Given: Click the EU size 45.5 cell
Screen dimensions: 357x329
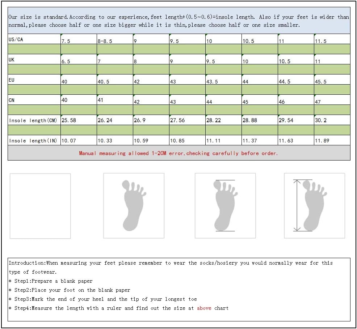Looking at the screenshot, I should point(332,80).
